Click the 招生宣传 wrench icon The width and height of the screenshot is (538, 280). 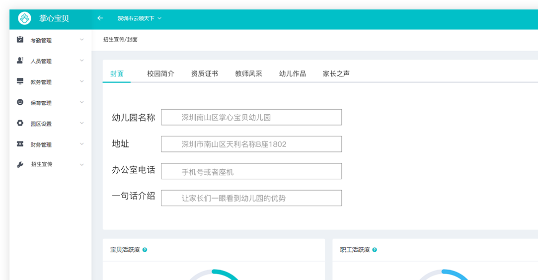pos(20,164)
